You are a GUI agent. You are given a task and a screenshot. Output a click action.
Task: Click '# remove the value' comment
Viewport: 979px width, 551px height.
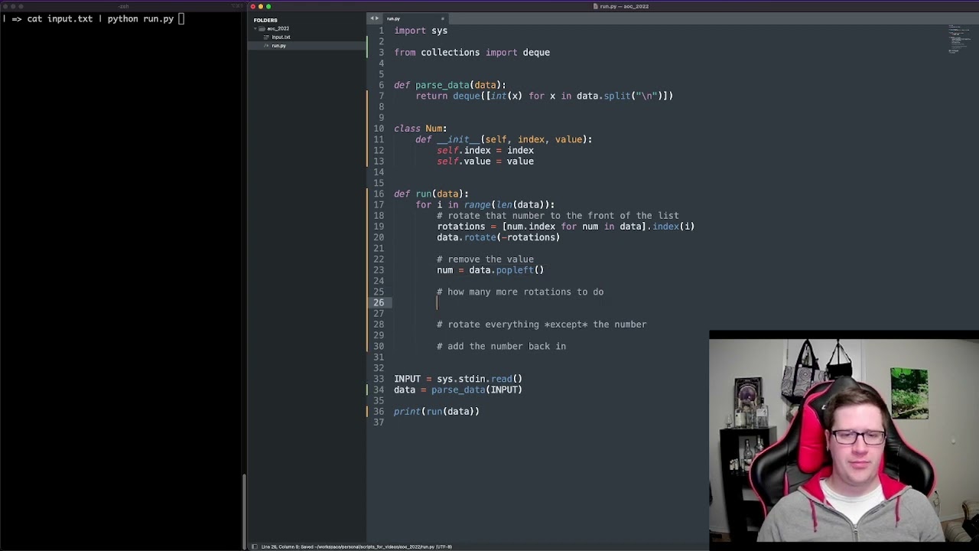(485, 259)
